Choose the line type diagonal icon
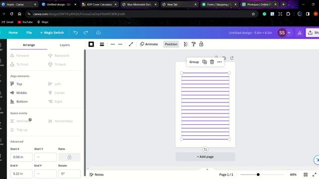This screenshot has width=319, height=179. point(131,44)
